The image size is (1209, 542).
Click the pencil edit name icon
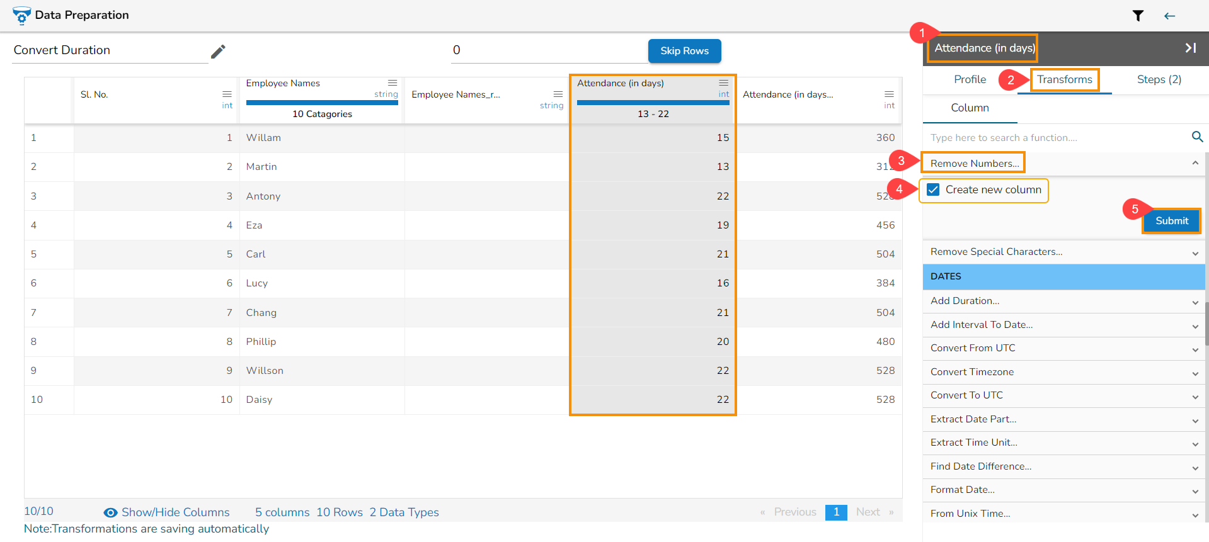point(218,51)
